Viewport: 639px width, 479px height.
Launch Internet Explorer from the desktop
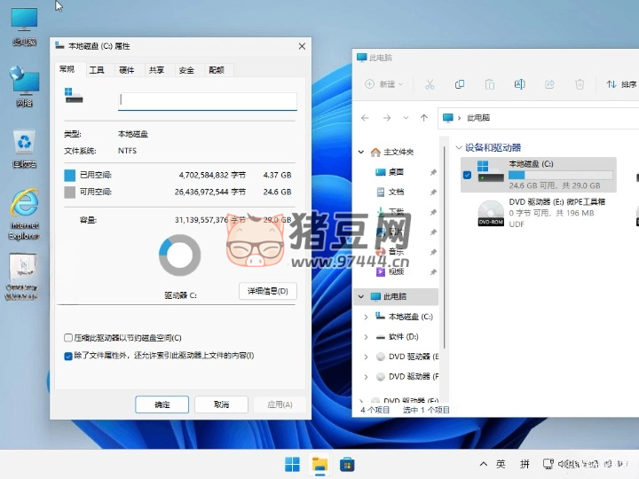pyautogui.click(x=24, y=213)
